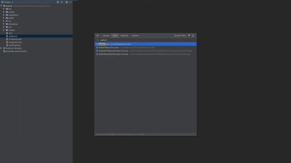
Task: Click the filter funnel icon in search popup
Action: click(189, 35)
